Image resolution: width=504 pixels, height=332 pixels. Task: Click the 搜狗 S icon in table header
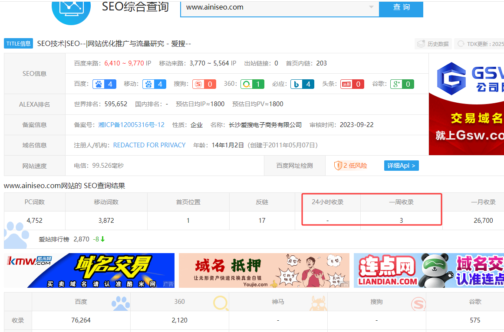click(418, 304)
